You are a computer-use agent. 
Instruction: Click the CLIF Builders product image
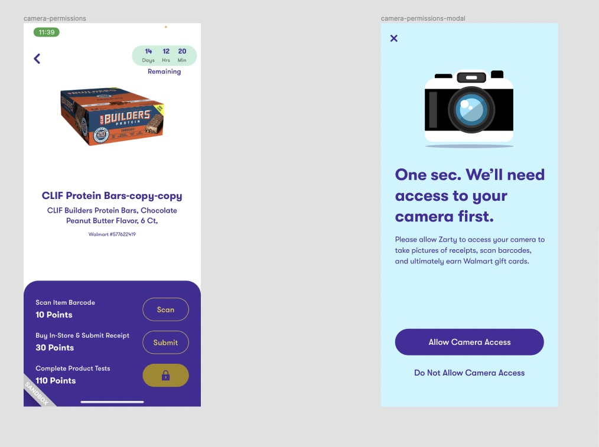(x=112, y=116)
